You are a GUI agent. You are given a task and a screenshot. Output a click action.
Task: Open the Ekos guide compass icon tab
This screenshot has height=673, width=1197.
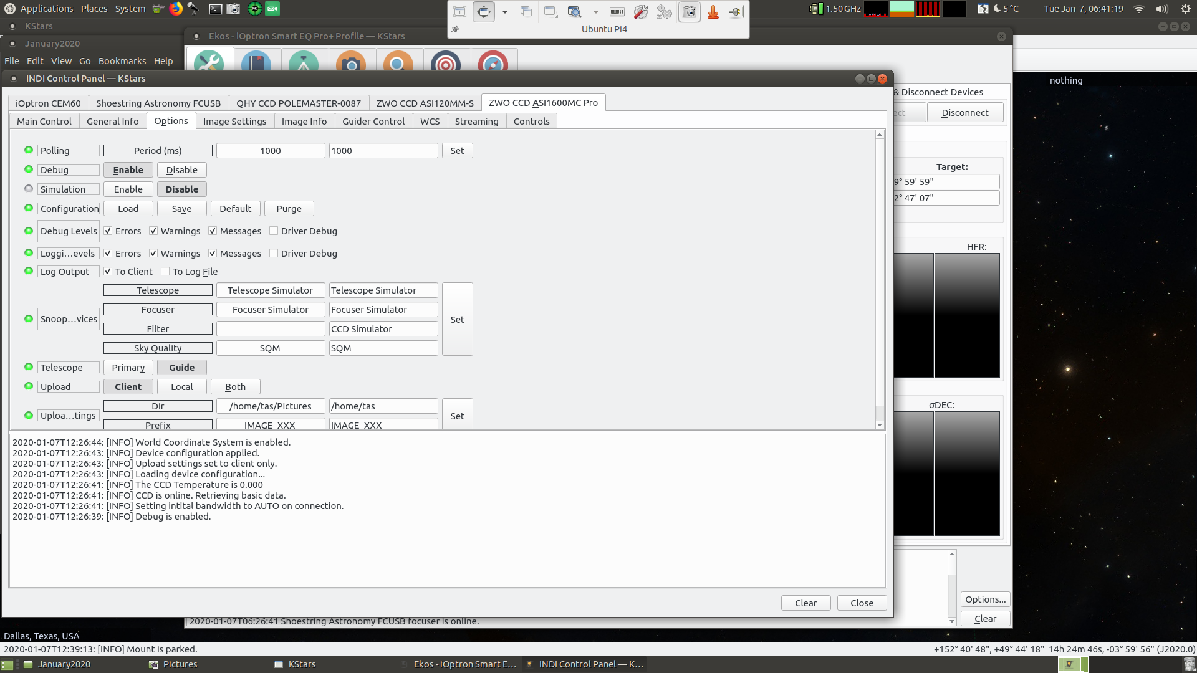tap(493, 62)
